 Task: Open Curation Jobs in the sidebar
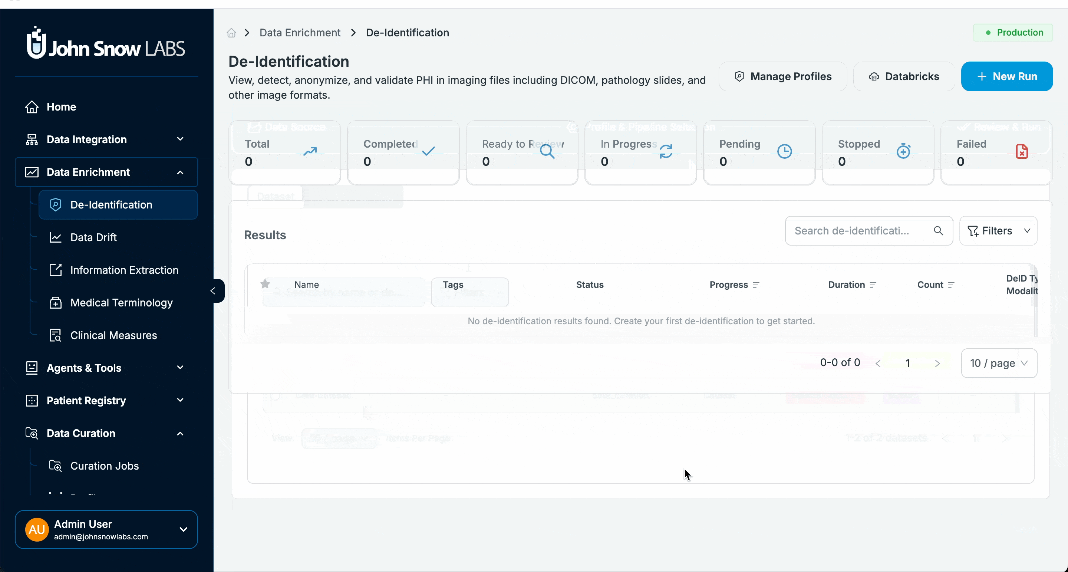coord(118,466)
